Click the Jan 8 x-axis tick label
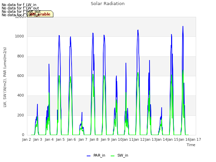This screenshot has height=162, width=216. coord(94,139)
